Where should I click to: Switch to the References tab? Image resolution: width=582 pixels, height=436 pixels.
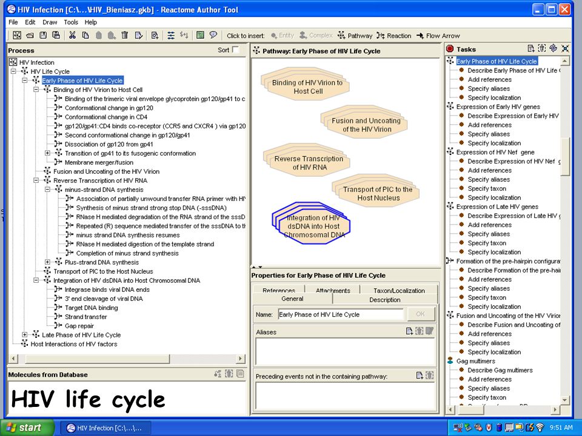pyautogui.click(x=278, y=290)
